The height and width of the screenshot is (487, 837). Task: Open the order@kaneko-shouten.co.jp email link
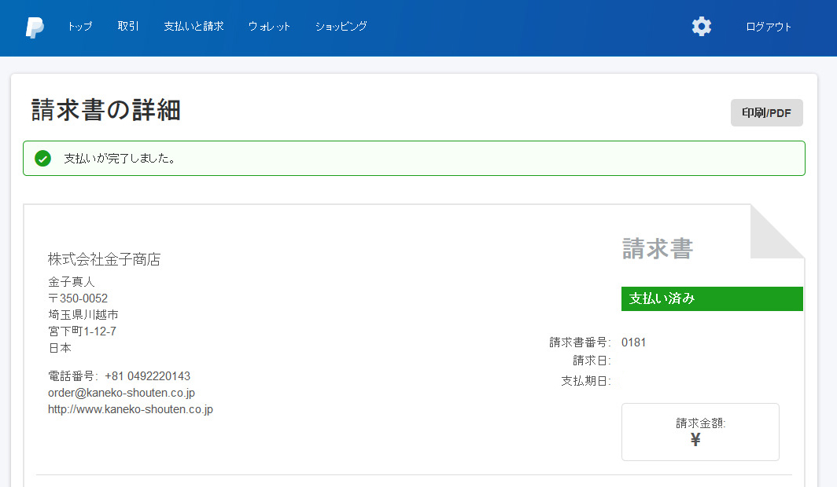(121, 393)
